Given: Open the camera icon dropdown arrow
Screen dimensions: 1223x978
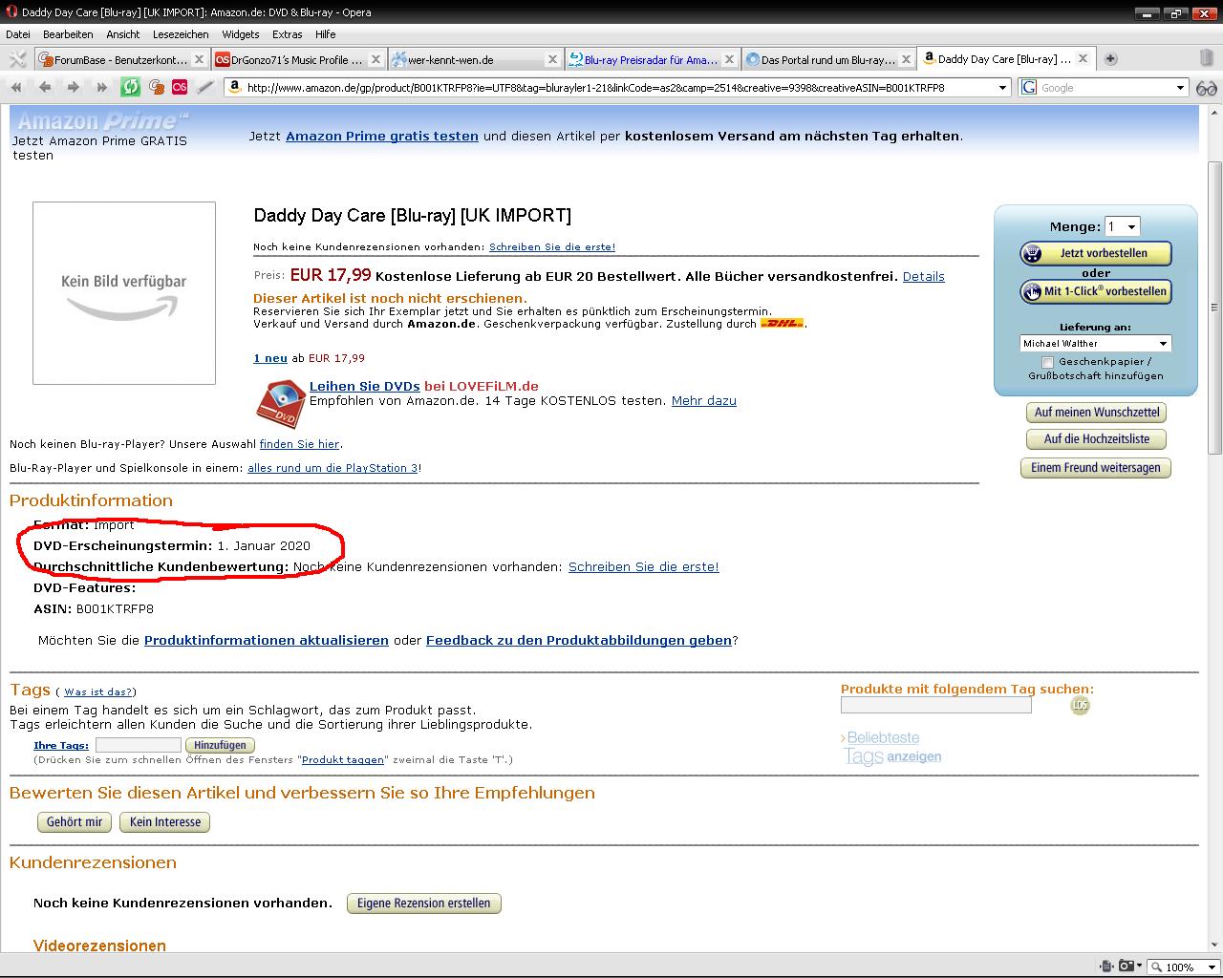Looking at the screenshot, I should tap(1140, 967).
